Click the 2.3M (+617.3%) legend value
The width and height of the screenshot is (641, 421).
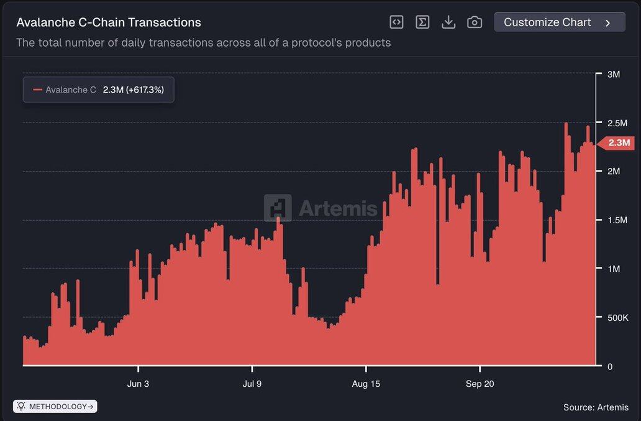pos(133,90)
